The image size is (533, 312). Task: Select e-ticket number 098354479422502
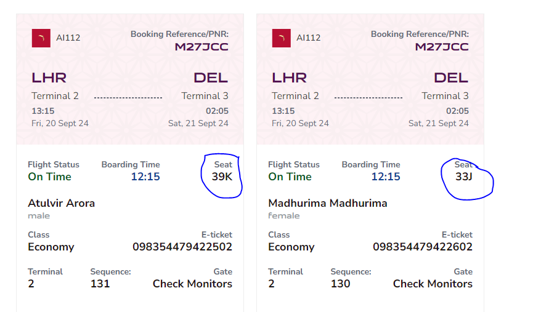pos(182,247)
